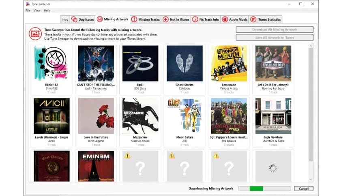Image resolution: width=339 pixels, height=196 pixels.
Task: Click the iTunes Statistics icon
Action: 253,19
